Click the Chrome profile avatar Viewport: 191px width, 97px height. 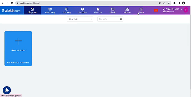[x=183, y=3]
